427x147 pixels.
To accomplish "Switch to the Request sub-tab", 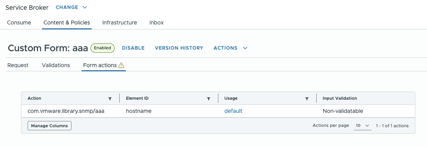I will click(18, 65).
